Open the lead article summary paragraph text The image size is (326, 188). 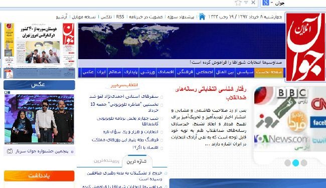pyautogui.click(x=209, y=127)
